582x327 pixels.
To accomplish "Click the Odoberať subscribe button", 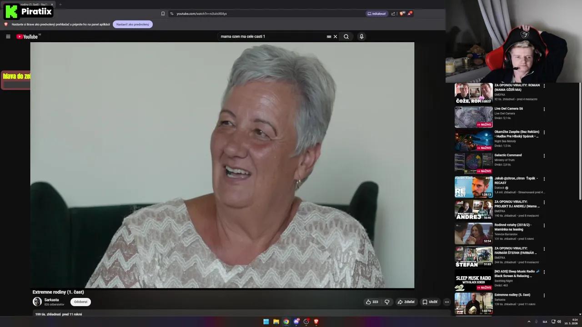I will (x=80, y=302).
